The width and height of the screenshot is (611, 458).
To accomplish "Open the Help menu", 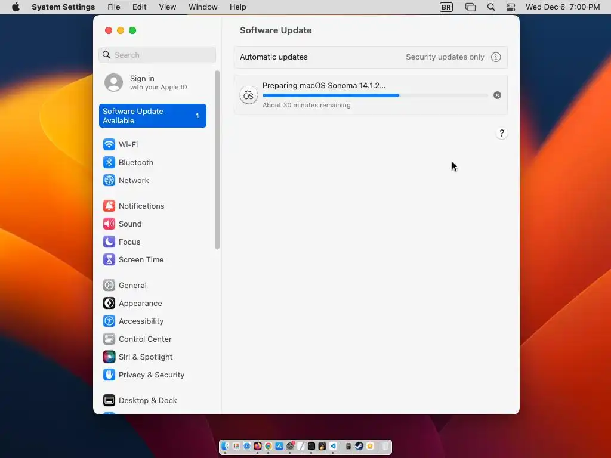I will click(x=237, y=7).
